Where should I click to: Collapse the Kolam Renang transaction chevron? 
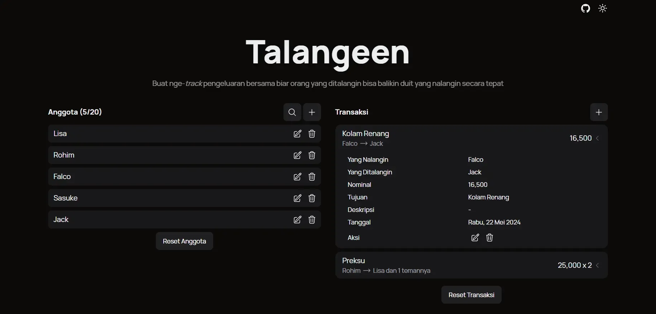coord(597,138)
